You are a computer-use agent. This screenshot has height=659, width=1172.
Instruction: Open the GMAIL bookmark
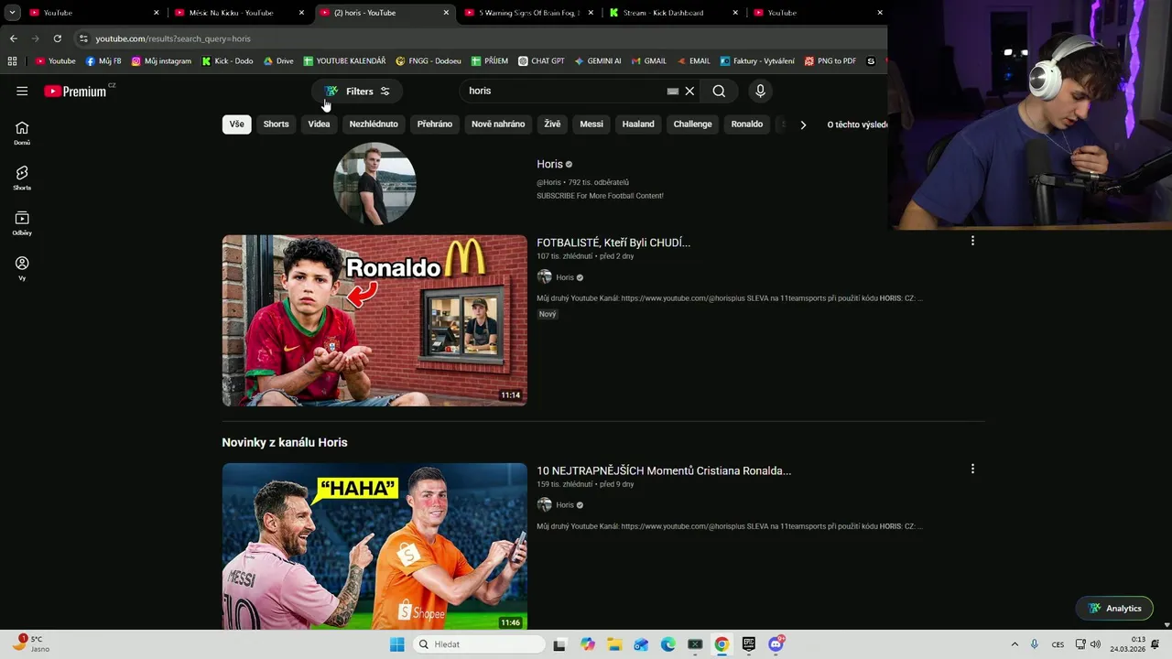(x=648, y=61)
